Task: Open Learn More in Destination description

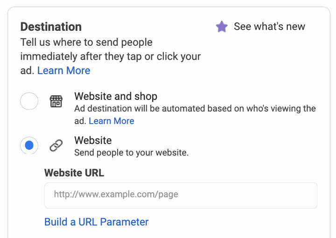Action: click(63, 70)
